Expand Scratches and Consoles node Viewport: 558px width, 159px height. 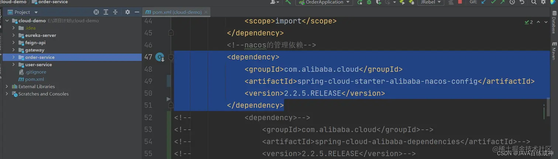(7, 94)
